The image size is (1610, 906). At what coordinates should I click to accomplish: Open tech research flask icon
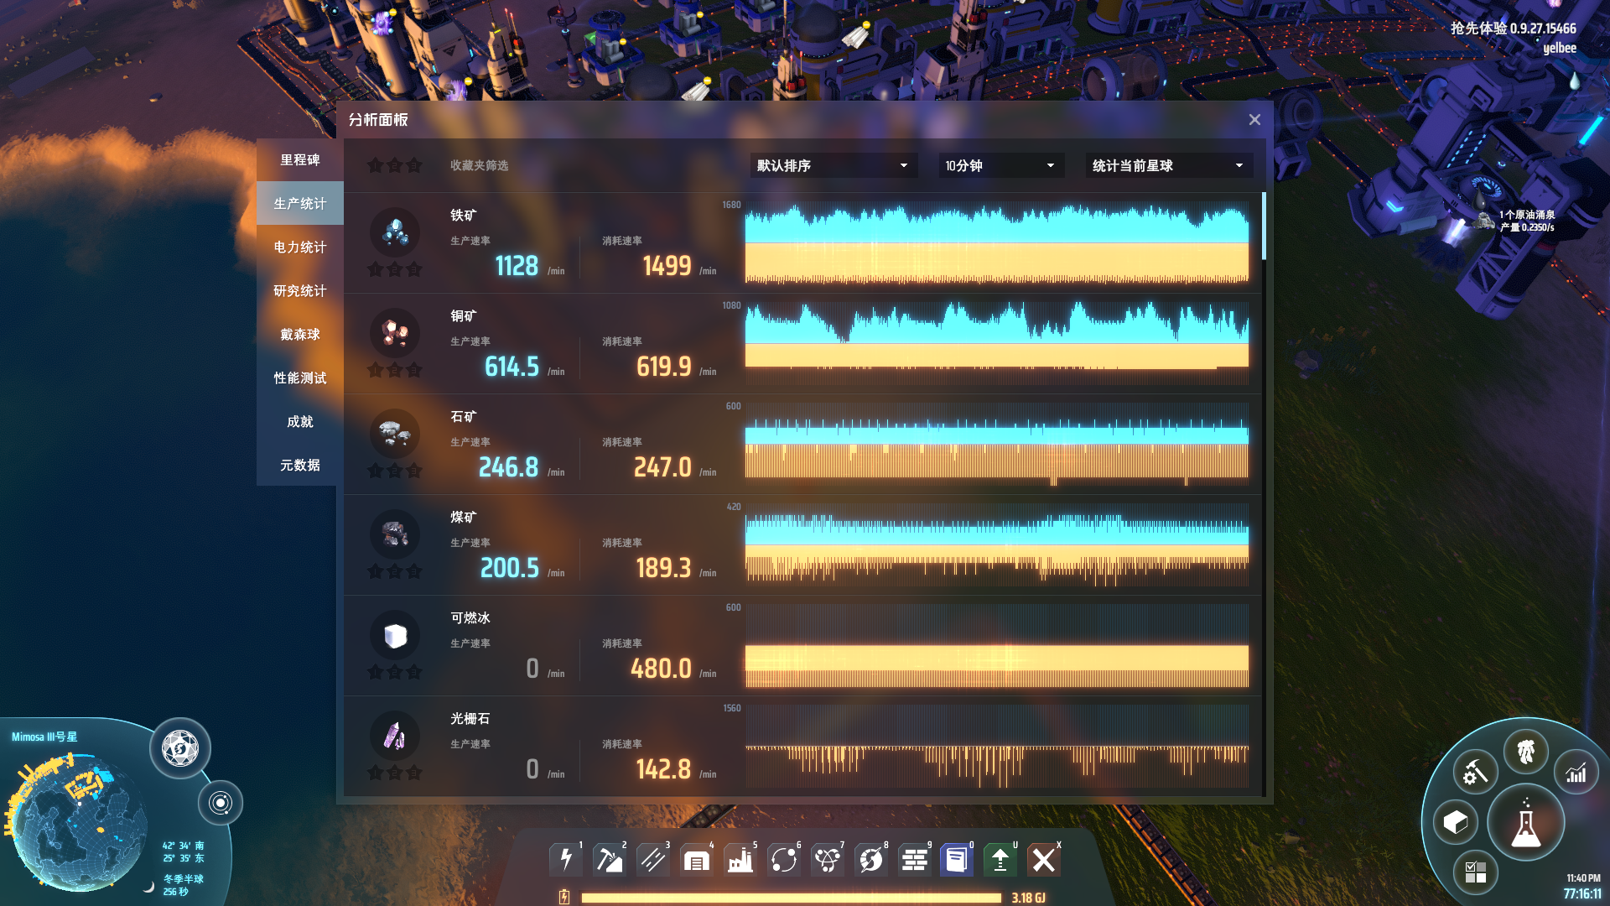click(x=1526, y=824)
